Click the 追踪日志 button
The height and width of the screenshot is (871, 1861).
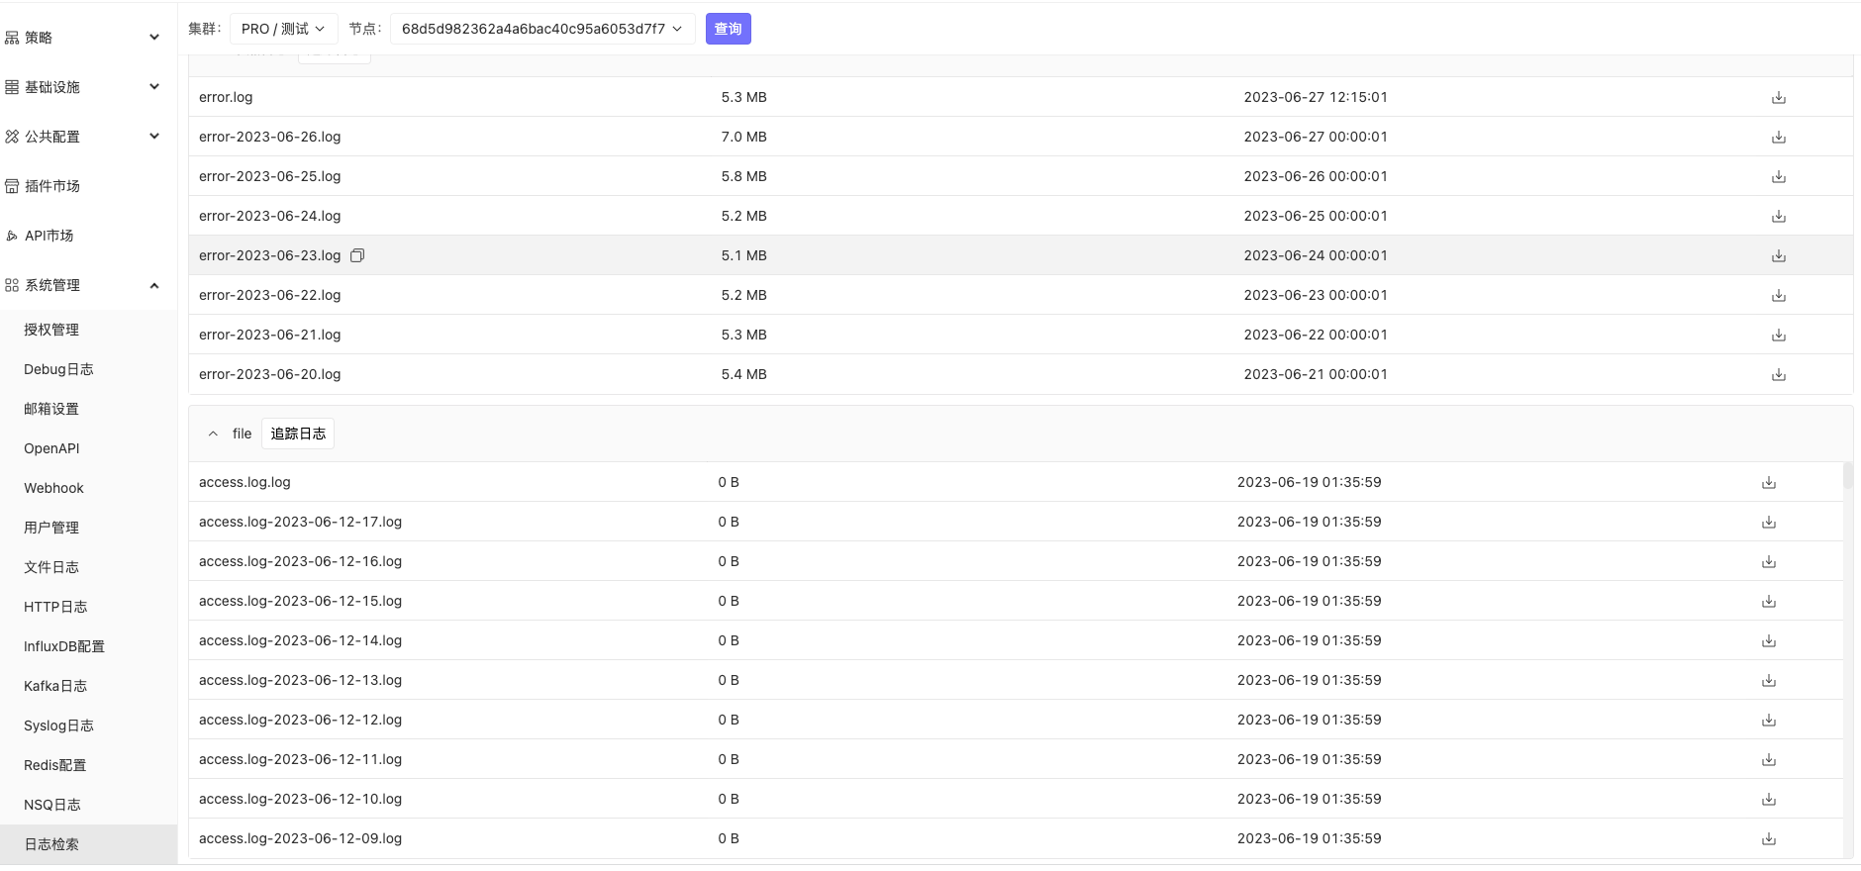tap(298, 434)
